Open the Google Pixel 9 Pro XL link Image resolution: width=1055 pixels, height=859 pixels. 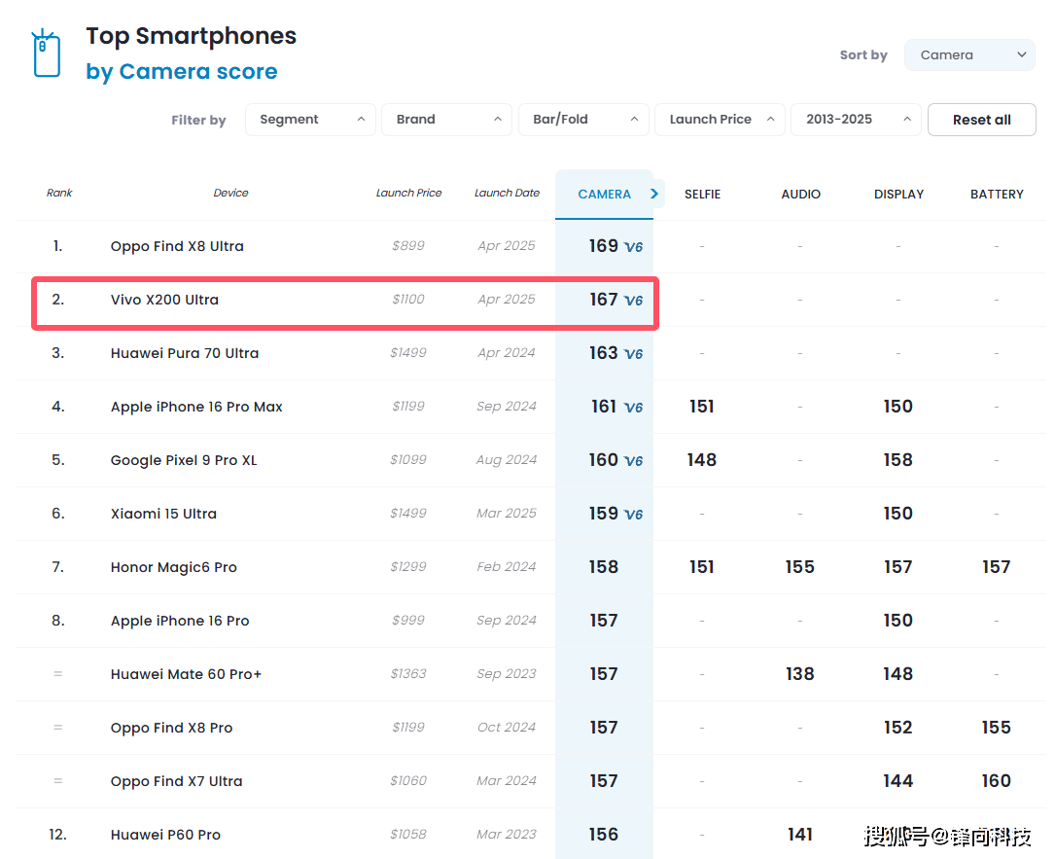pos(184,460)
